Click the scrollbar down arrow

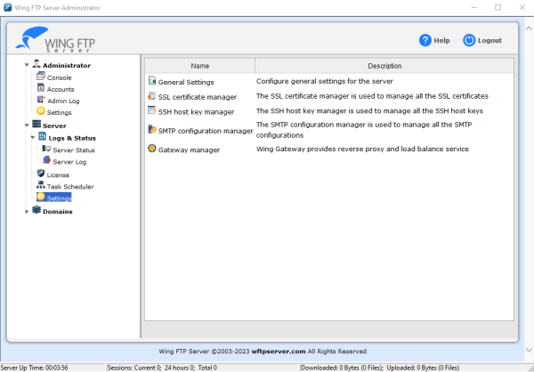tap(529, 350)
